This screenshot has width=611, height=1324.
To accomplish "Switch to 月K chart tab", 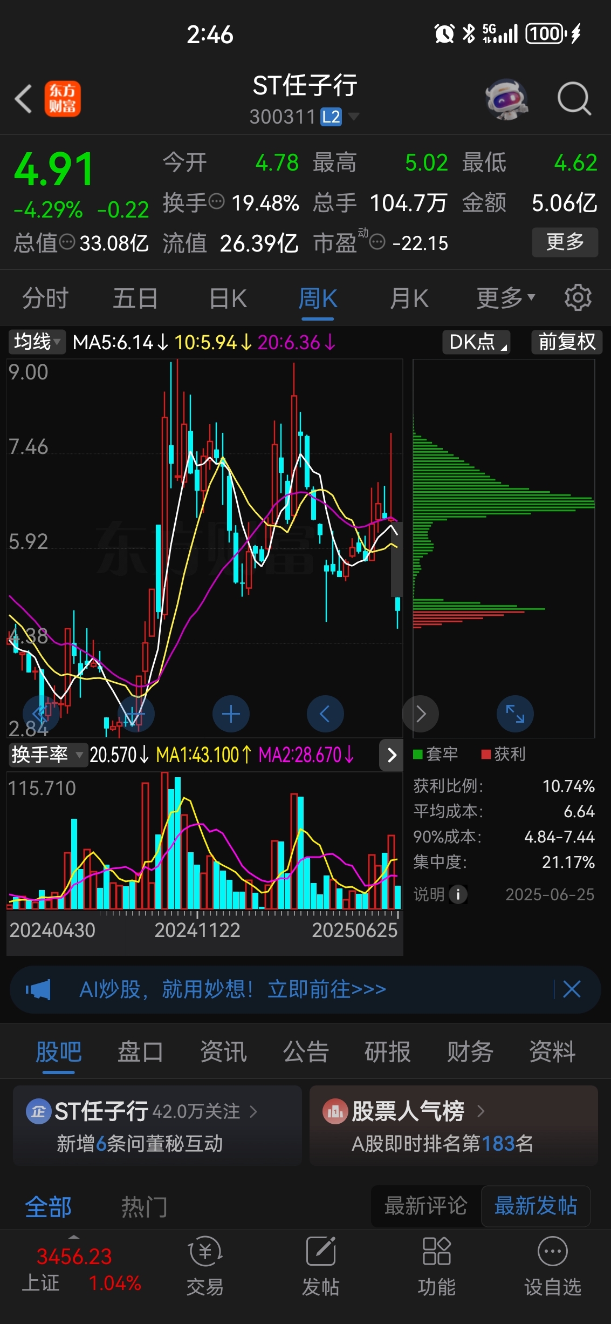I will tap(409, 298).
